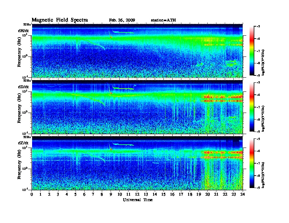
Task: Click hour tick label "1" on time axis
Action: [x=41, y=194]
